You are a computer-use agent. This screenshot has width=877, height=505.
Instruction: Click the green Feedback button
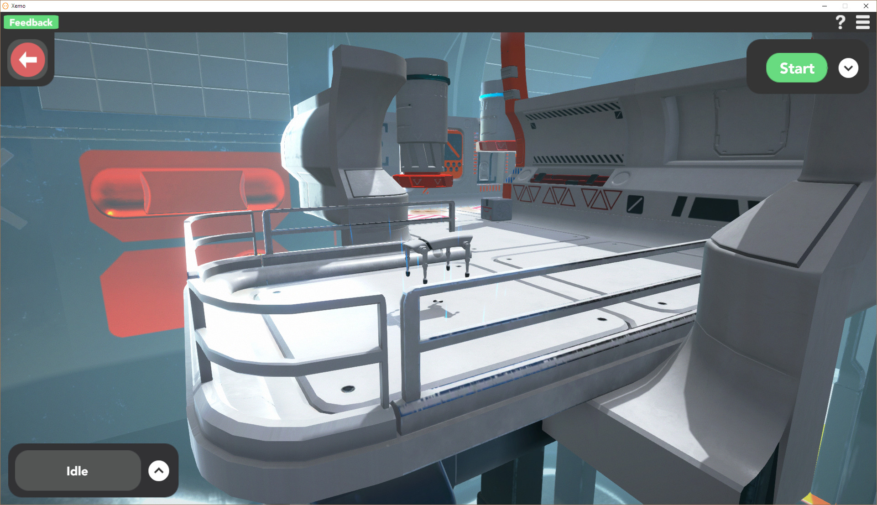tap(30, 22)
